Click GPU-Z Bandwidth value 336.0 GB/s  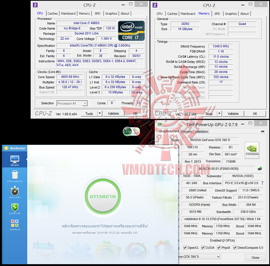(248, 212)
